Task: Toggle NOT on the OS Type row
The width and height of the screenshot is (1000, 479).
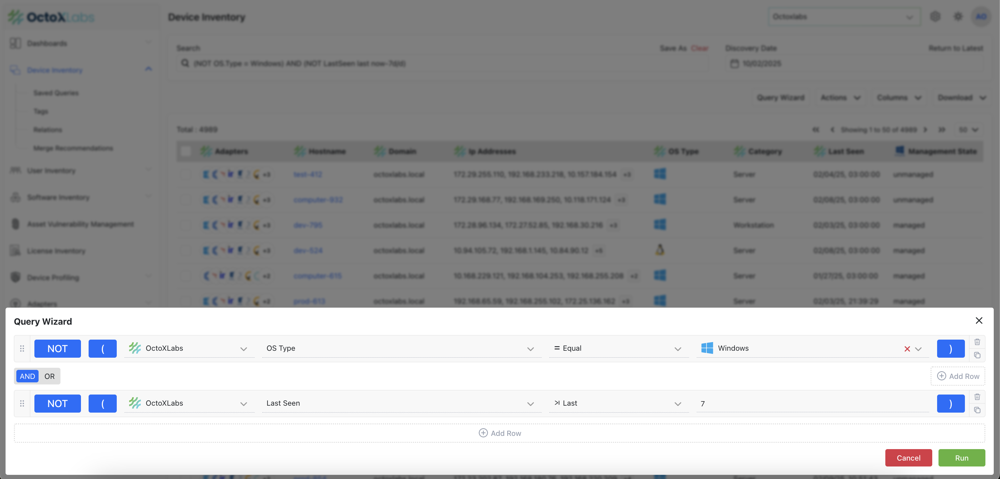Action: (57, 348)
